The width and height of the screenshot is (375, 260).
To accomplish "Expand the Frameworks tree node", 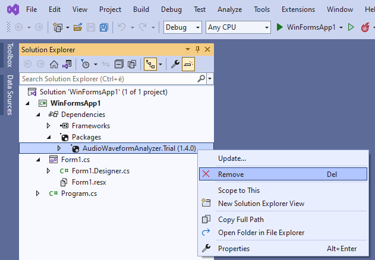I will pyautogui.click(x=49, y=126).
